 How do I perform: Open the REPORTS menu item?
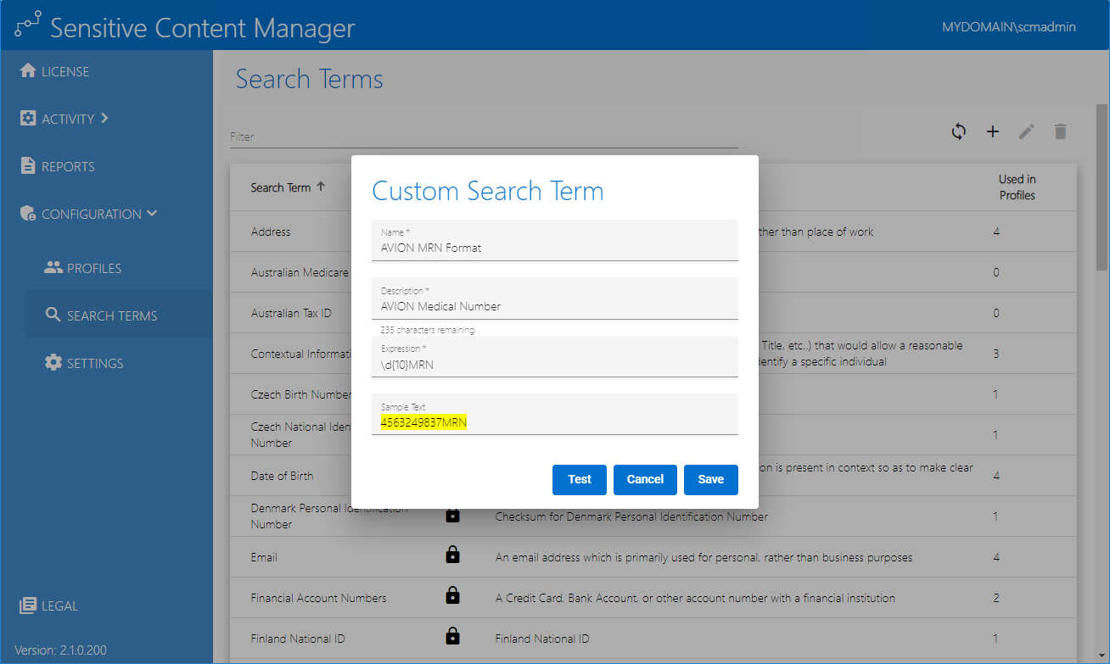click(x=68, y=167)
